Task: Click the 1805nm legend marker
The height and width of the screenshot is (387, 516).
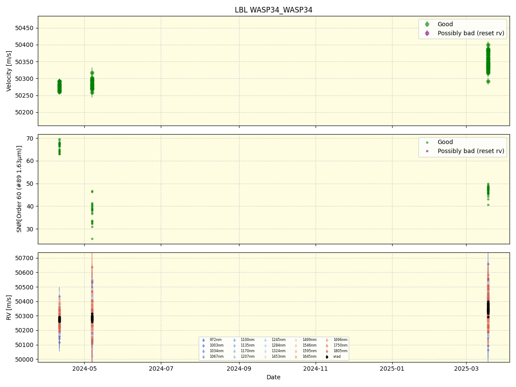Action: (327, 351)
